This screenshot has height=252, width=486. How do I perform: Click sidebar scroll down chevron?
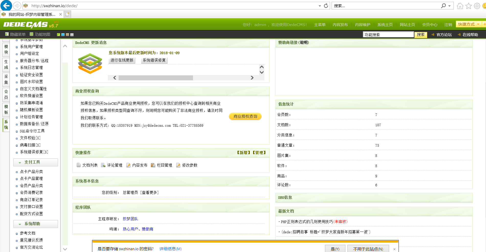tap(65, 249)
